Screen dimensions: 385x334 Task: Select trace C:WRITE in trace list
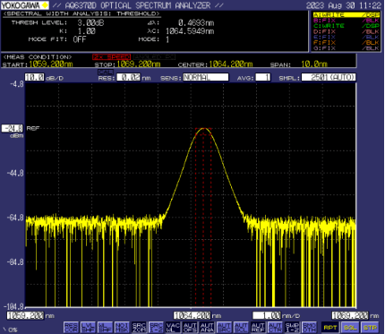point(346,26)
